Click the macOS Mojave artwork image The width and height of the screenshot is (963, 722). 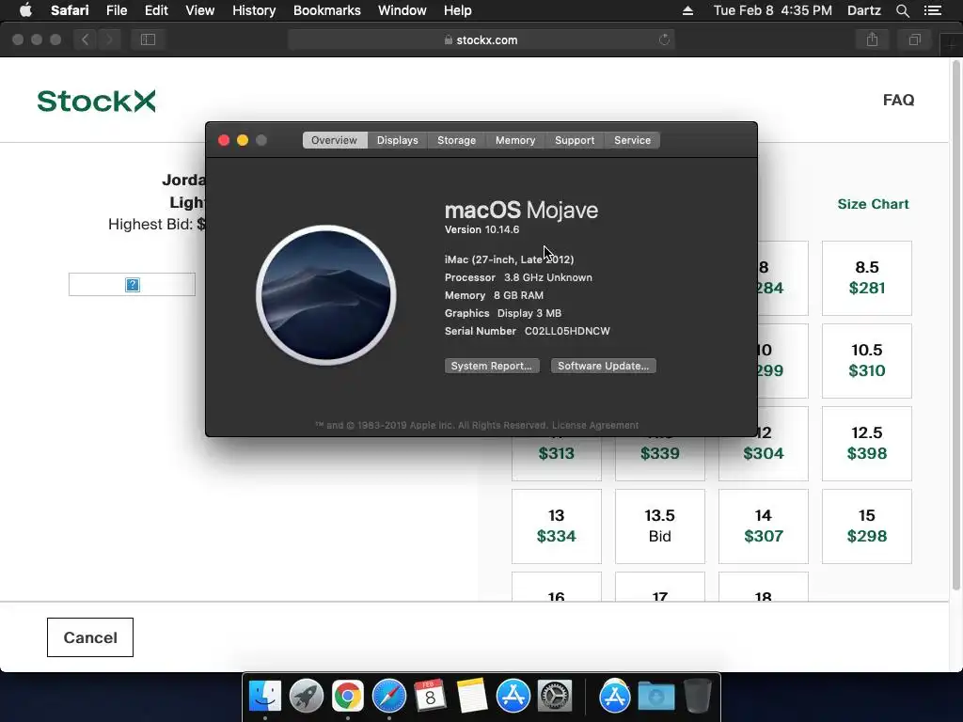coord(326,294)
